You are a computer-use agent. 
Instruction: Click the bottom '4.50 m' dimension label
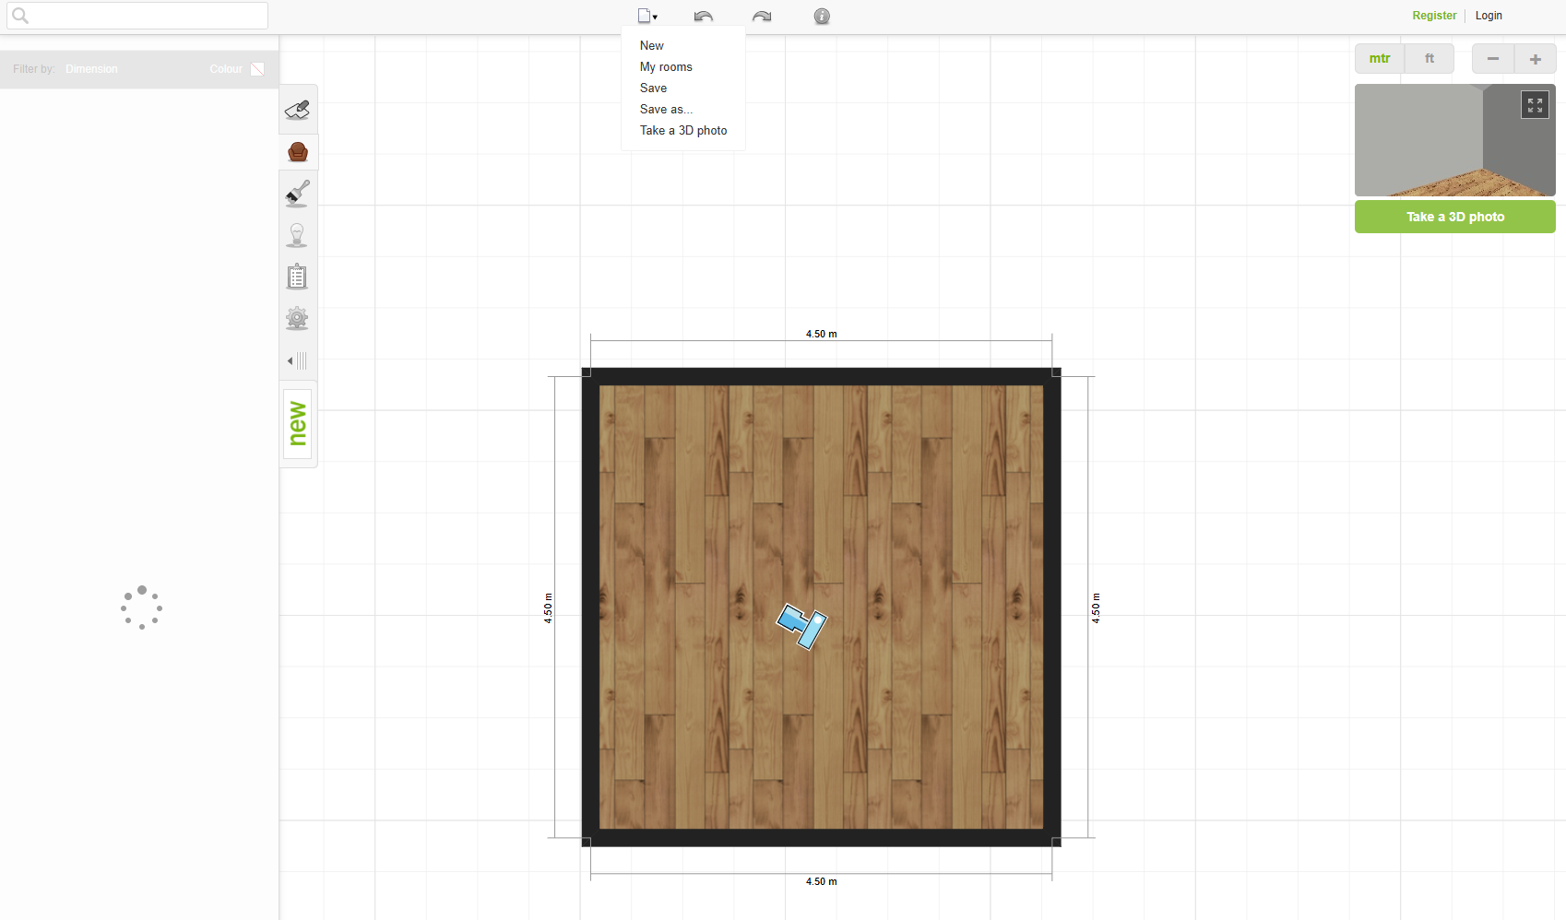pyautogui.click(x=822, y=881)
